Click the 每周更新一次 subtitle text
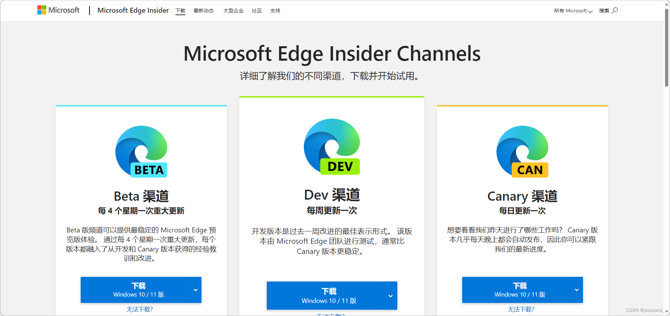This screenshot has height=316, width=670. [x=332, y=211]
